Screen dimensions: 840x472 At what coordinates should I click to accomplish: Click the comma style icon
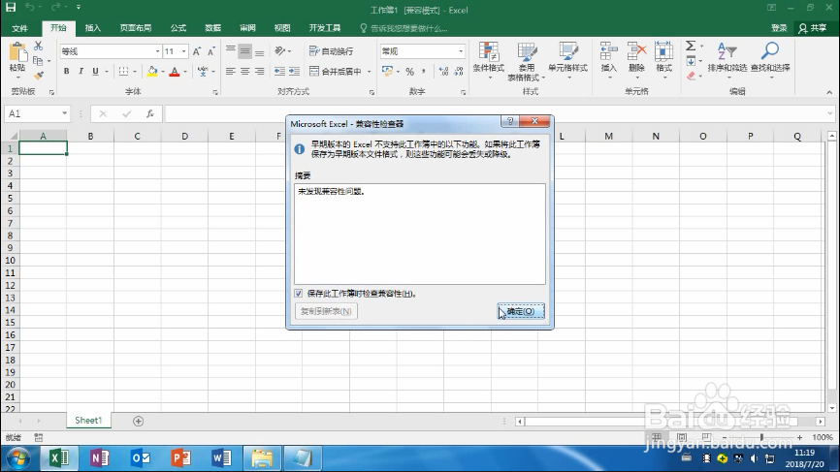point(424,71)
